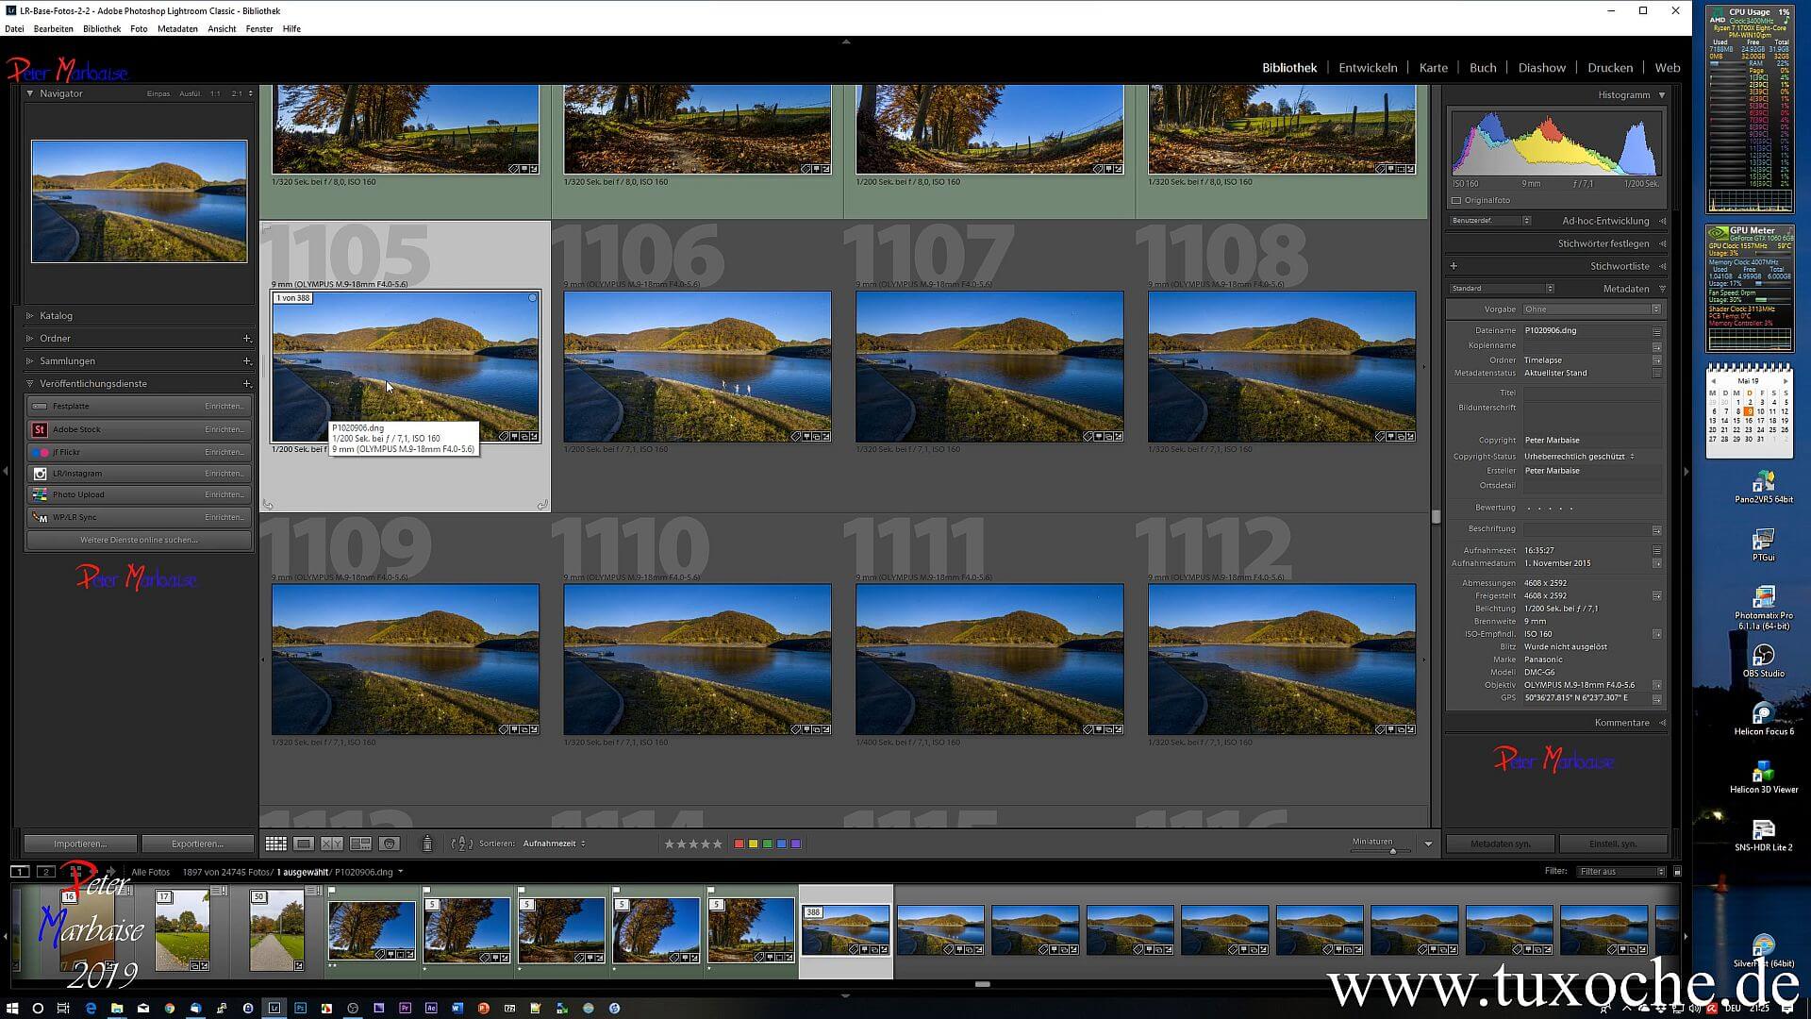The width and height of the screenshot is (1811, 1019).
Task: Open Lightroom from the Windows taskbar
Action: point(274,1008)
